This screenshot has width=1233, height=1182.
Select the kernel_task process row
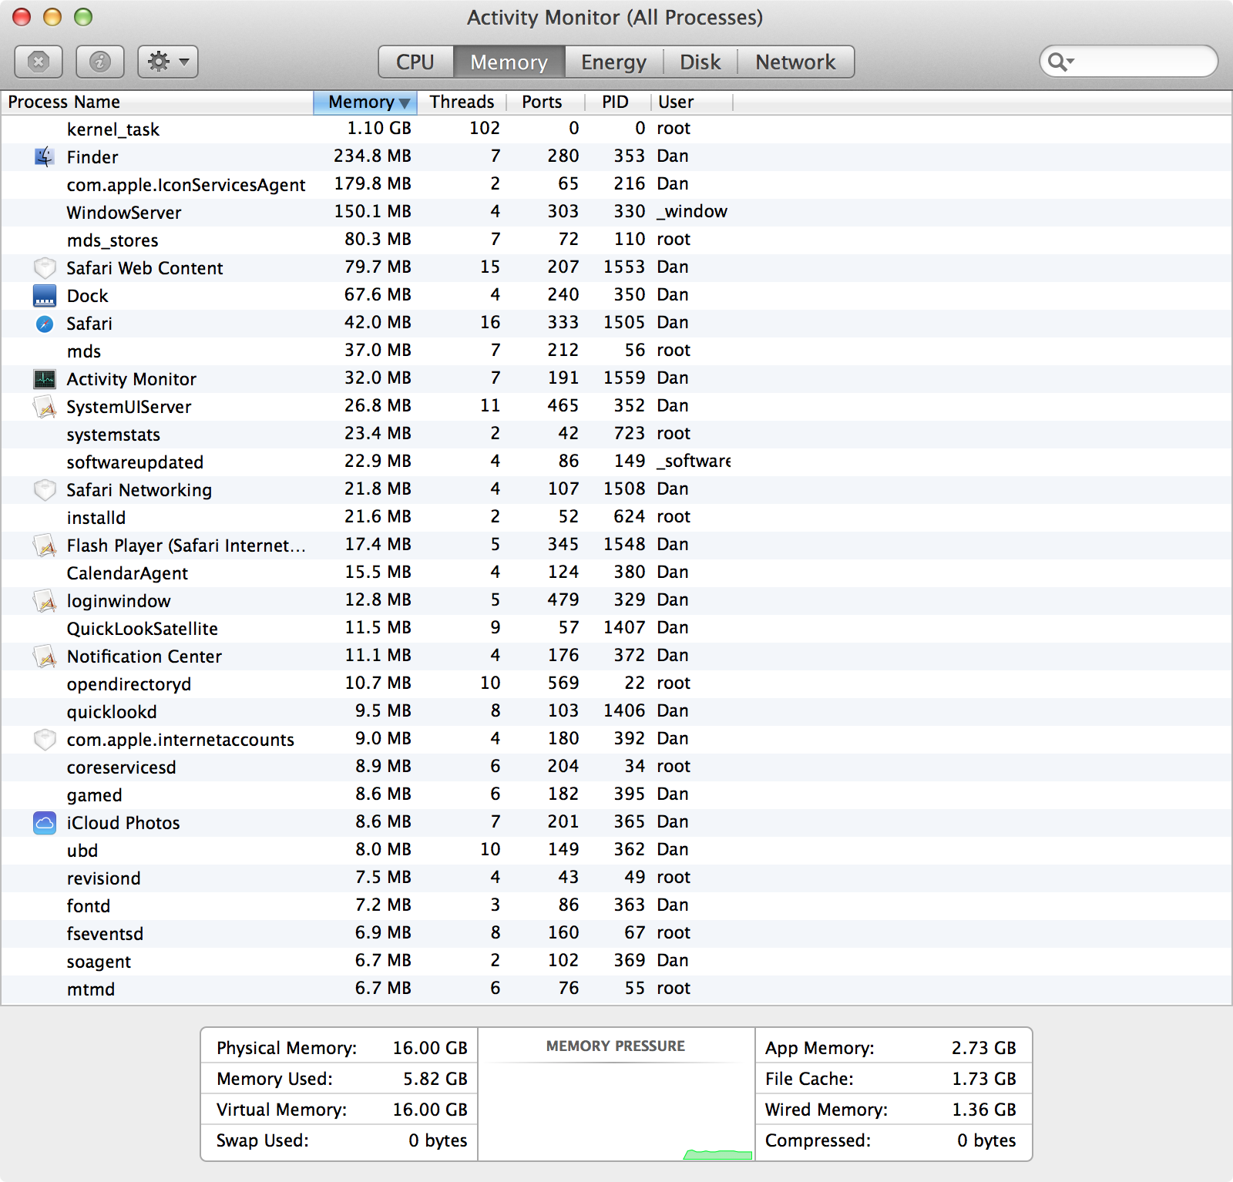pos(616,129)
